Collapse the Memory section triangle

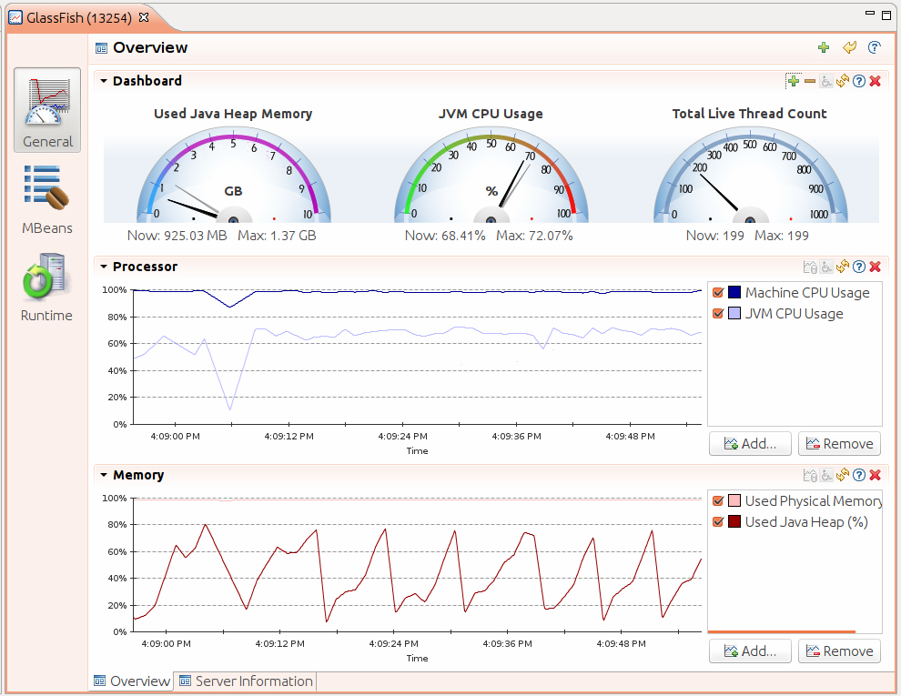tap(104, 475)
